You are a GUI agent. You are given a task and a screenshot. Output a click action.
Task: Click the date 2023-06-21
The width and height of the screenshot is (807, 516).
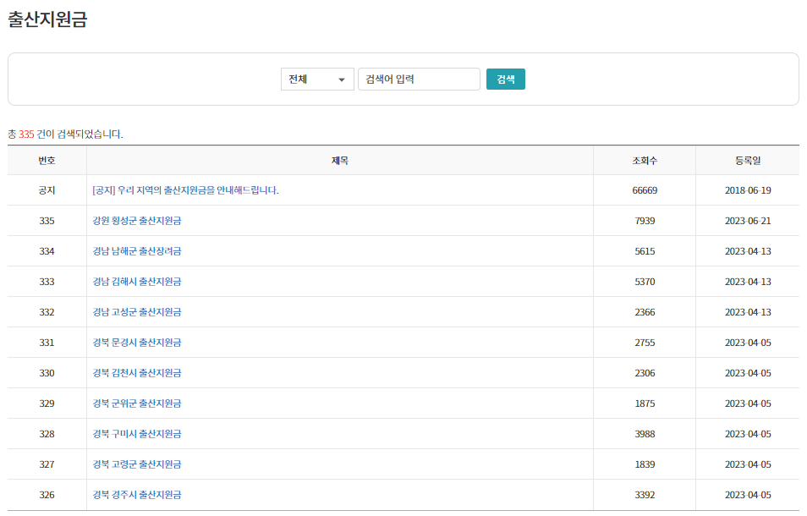click(748, 221)
